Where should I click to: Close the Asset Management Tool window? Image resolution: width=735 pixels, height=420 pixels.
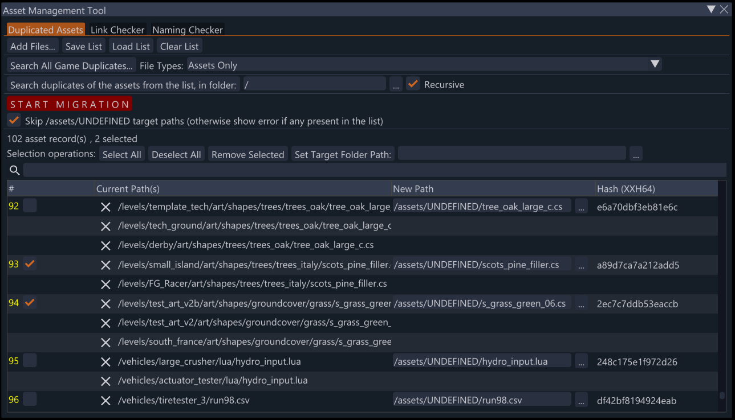point(724,9)
